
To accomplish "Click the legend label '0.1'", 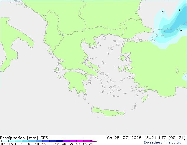I will (3, 144).
